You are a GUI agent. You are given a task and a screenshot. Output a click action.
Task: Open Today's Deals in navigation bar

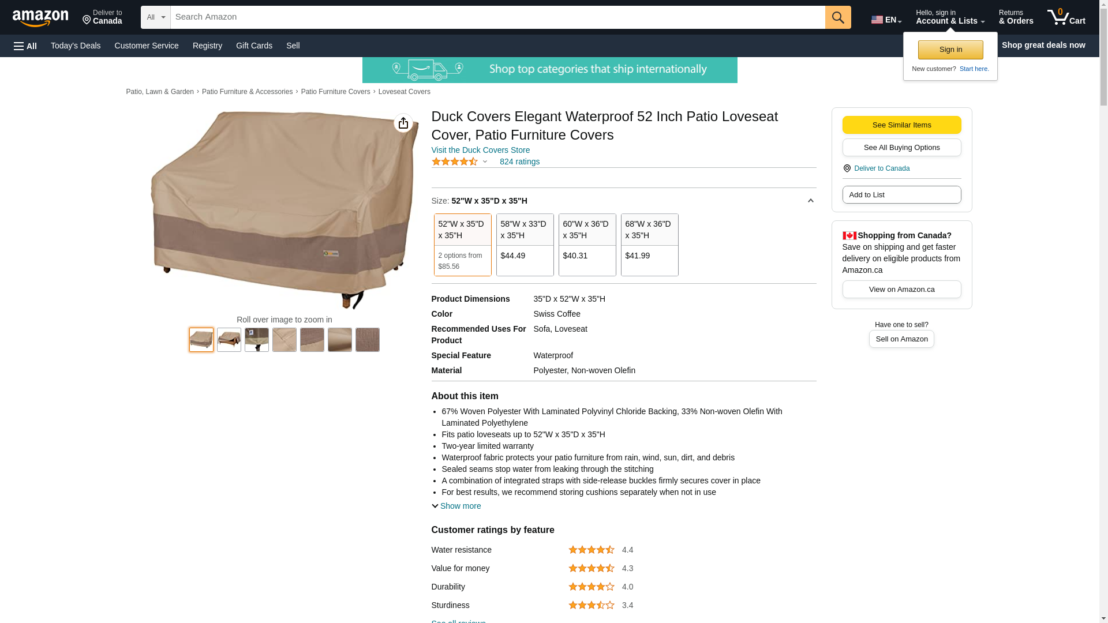pyautogui.click(x=76, y=46)
